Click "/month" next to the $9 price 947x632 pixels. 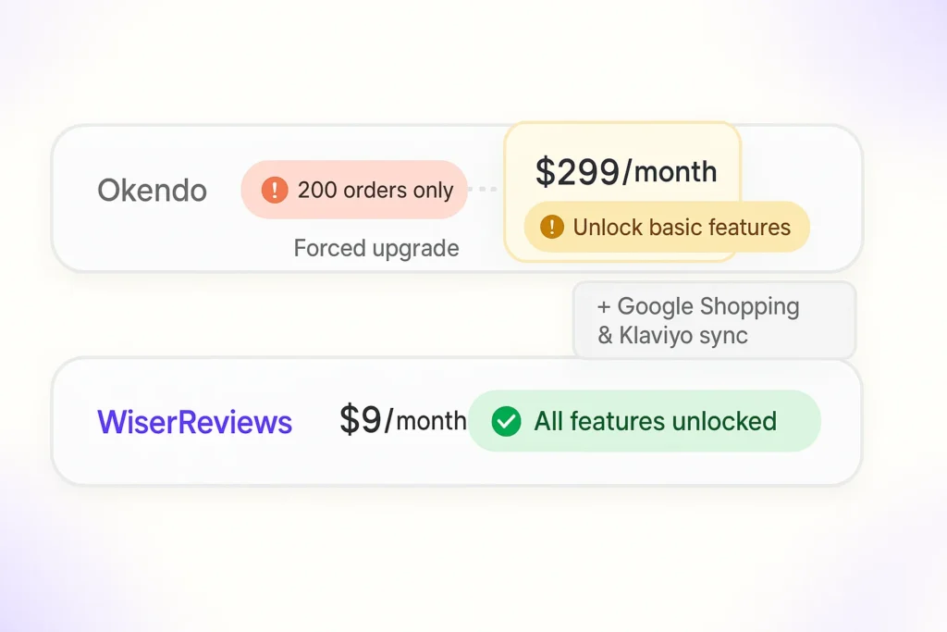click(x=426, y=421)
